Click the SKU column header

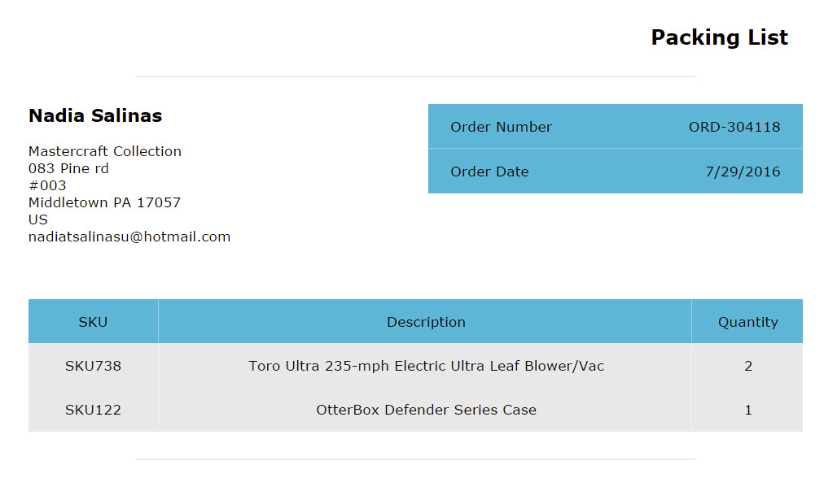pos(93,322)
